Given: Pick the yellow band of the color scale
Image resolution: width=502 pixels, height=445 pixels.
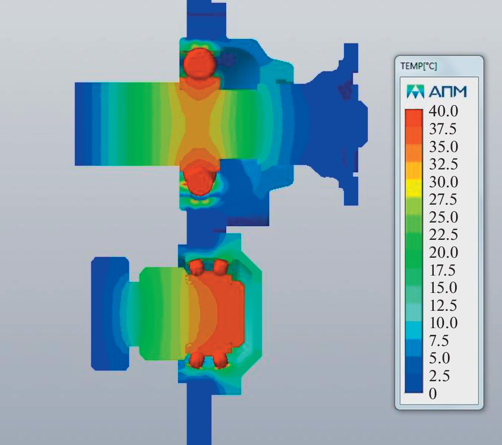Looking at the screenshot, I should [x=414, y=189].
